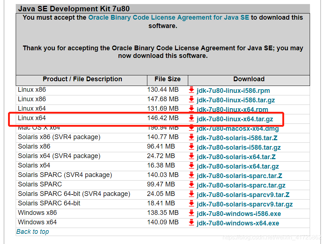Download jdk-7u80-linux-x64.tar.gz file link
Screen dimensions: 325x244
[x=235, y=119]
